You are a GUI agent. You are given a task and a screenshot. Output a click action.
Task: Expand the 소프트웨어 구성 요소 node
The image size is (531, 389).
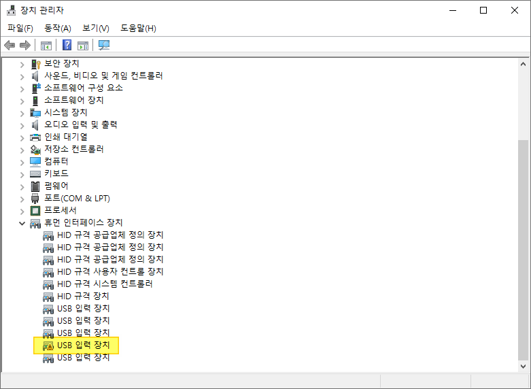(x=22, y=89)
